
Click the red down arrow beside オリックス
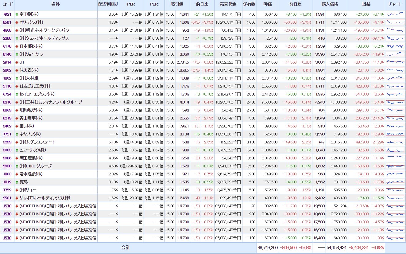pos(17,22)
